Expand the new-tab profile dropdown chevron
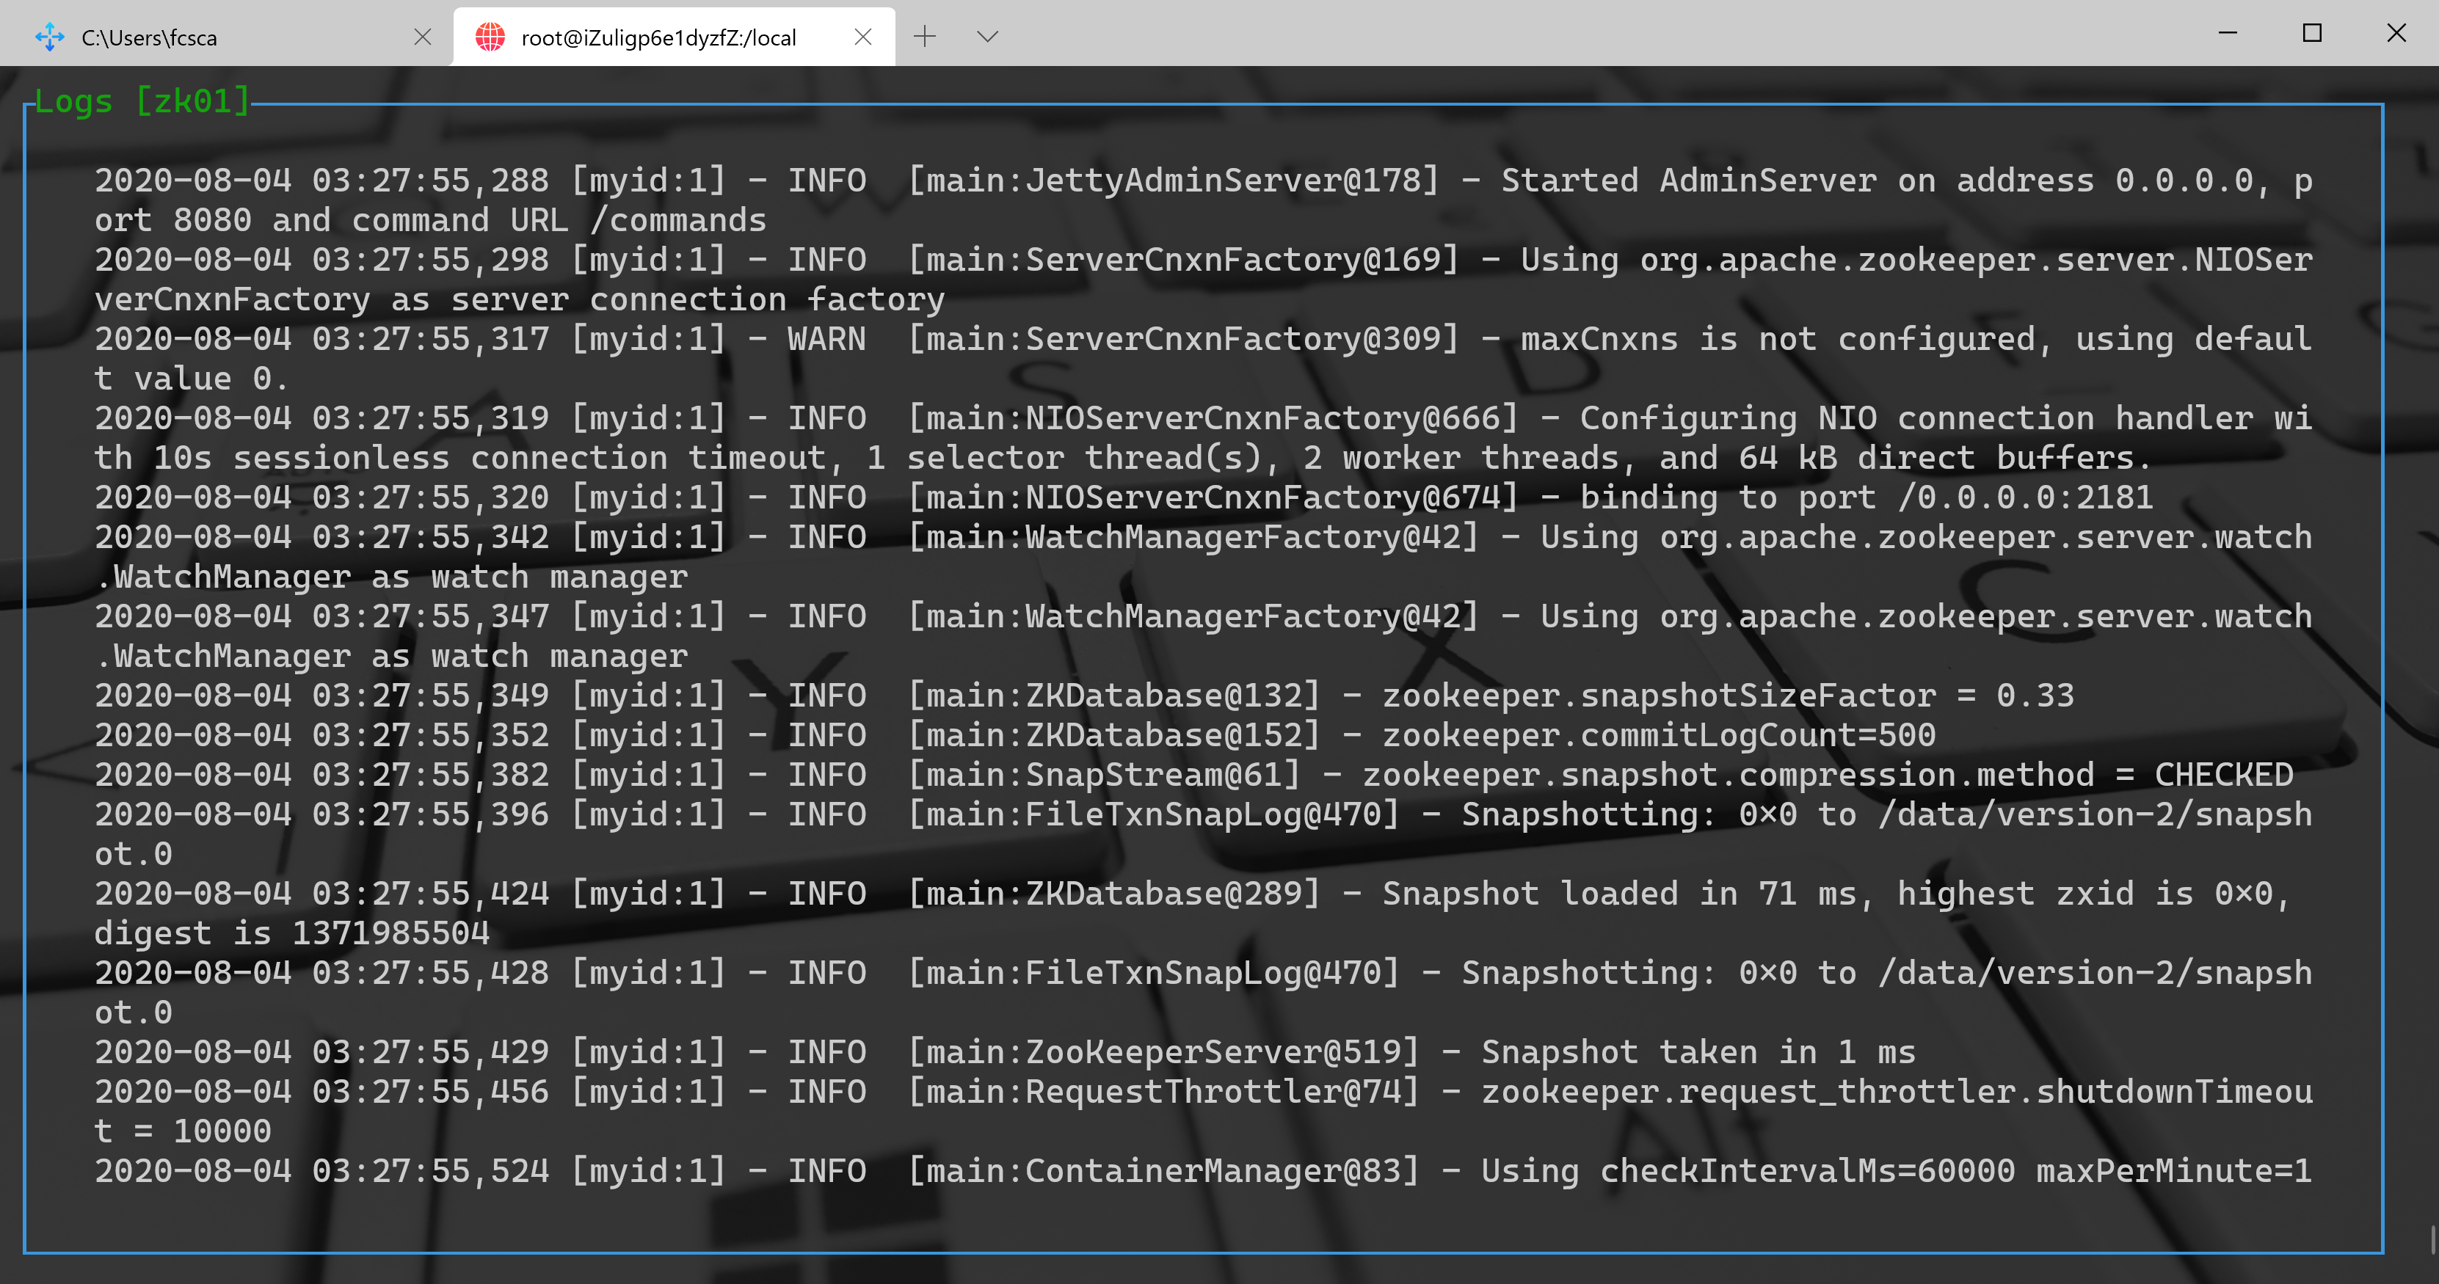The width and height of the screenshot is (2439, 1284). pos(986,37)
